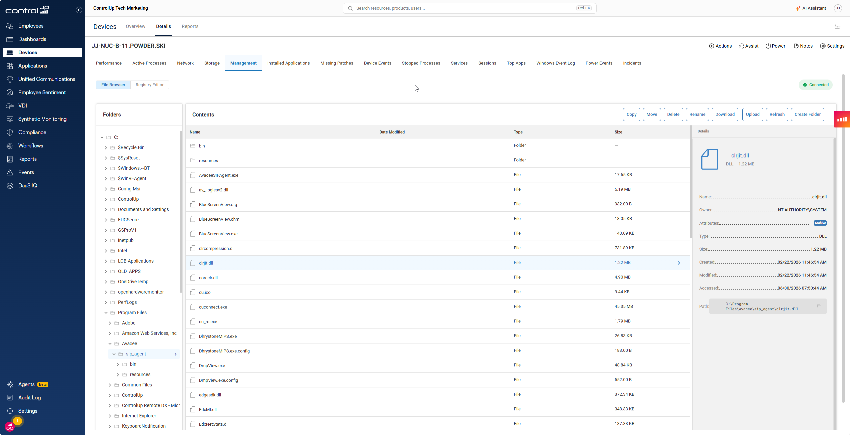Click Create Folder button
850x435 pixels.
(x=807, y=114)
